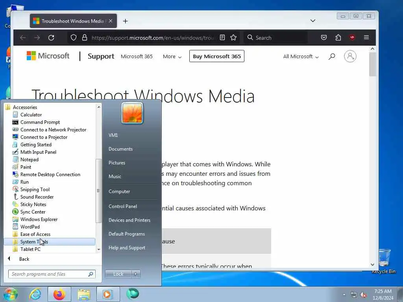
Task: Launch Sticky Notes
Action: [33, 204]
